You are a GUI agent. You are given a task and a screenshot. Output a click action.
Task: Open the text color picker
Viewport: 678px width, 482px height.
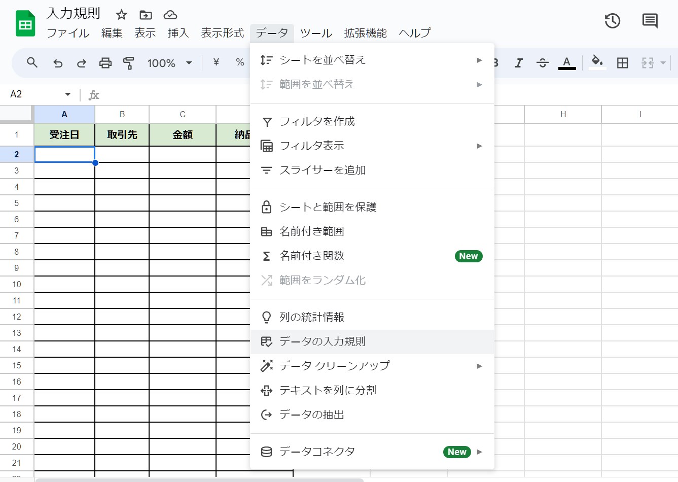click(566, 63)
